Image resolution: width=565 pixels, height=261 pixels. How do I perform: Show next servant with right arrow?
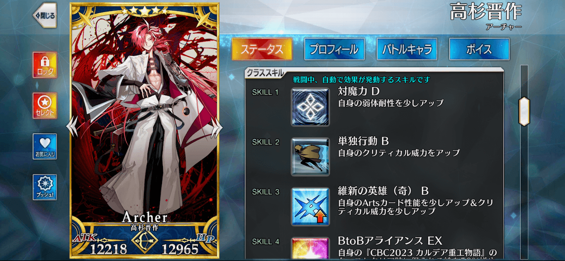point(217,127)
